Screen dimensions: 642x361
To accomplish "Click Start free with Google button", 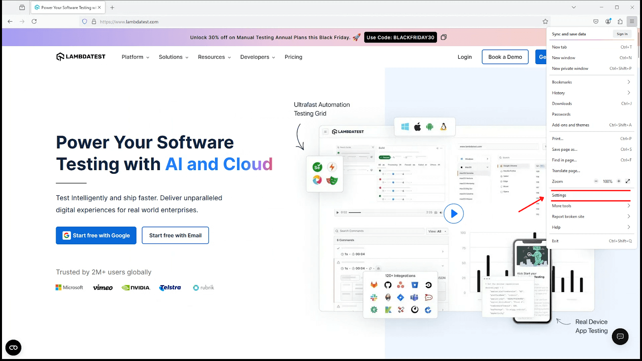I will click(x=96, y=235).
